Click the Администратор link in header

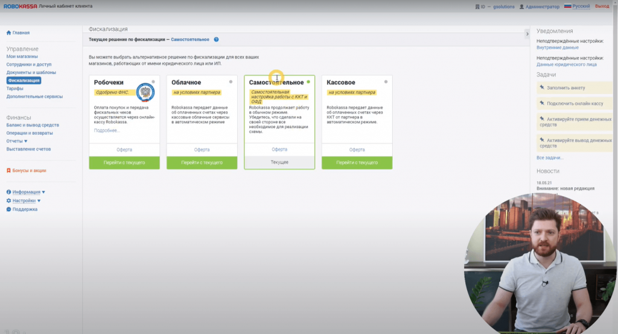(x=543, y=7)
